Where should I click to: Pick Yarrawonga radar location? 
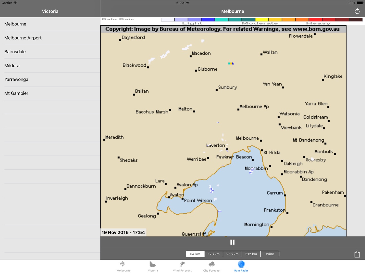tap(50, 79)
